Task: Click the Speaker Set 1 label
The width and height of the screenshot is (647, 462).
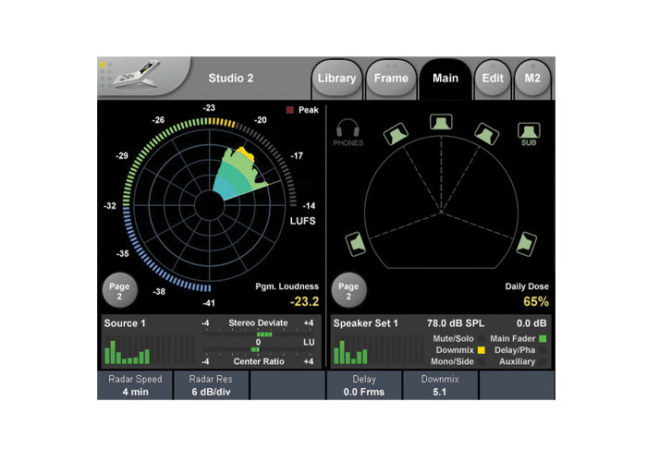Action: coord(366,323)
